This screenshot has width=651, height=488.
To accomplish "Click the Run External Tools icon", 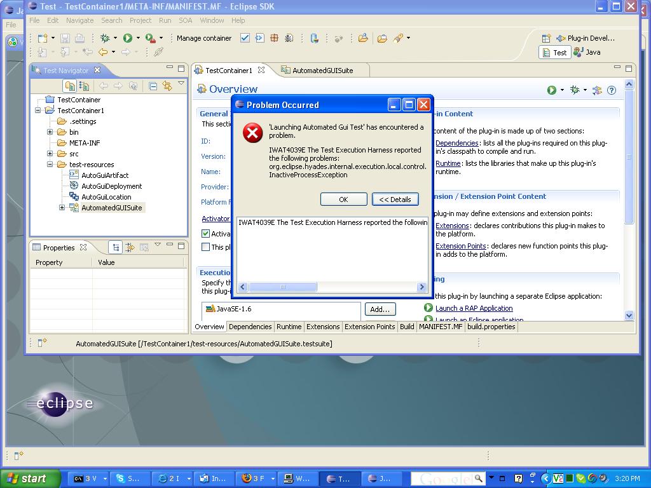I will (x=150, y=38).
